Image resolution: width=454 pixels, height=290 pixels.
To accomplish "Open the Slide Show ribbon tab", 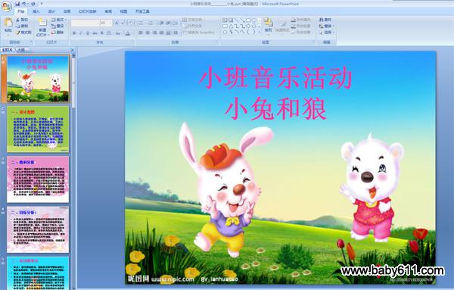I will pos(88,11).
